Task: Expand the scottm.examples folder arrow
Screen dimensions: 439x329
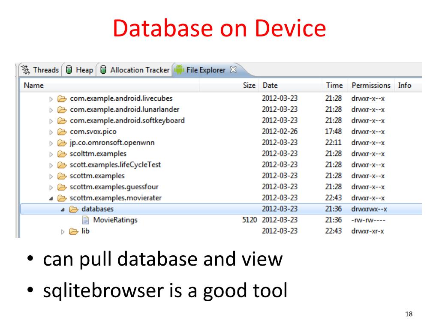Action: [51, 176]
